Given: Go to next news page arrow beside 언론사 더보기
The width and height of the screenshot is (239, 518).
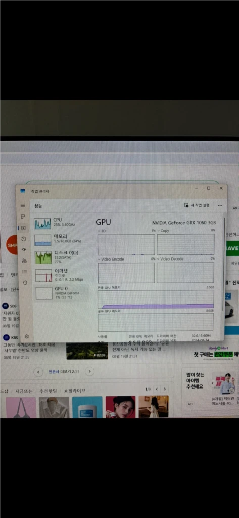Looking at the screenshot, I should tap(89, 372).
